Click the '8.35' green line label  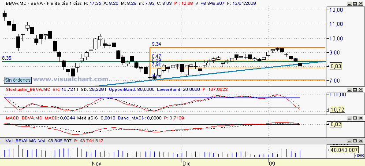(7, 58)
